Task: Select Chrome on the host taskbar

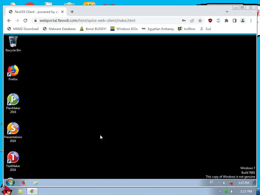Action: point(32,191)
